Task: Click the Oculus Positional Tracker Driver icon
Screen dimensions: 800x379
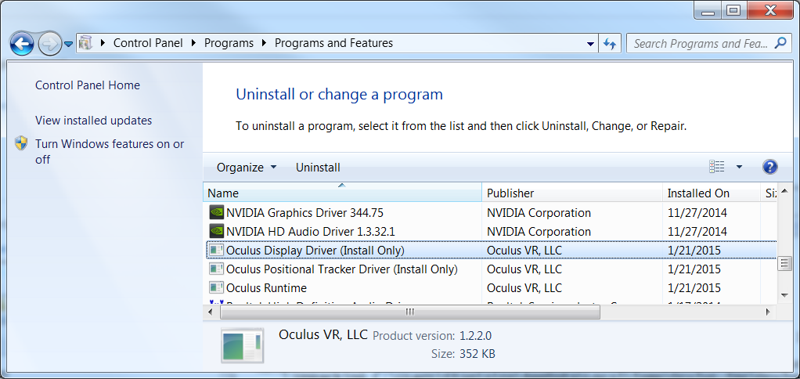Action: 217,269
